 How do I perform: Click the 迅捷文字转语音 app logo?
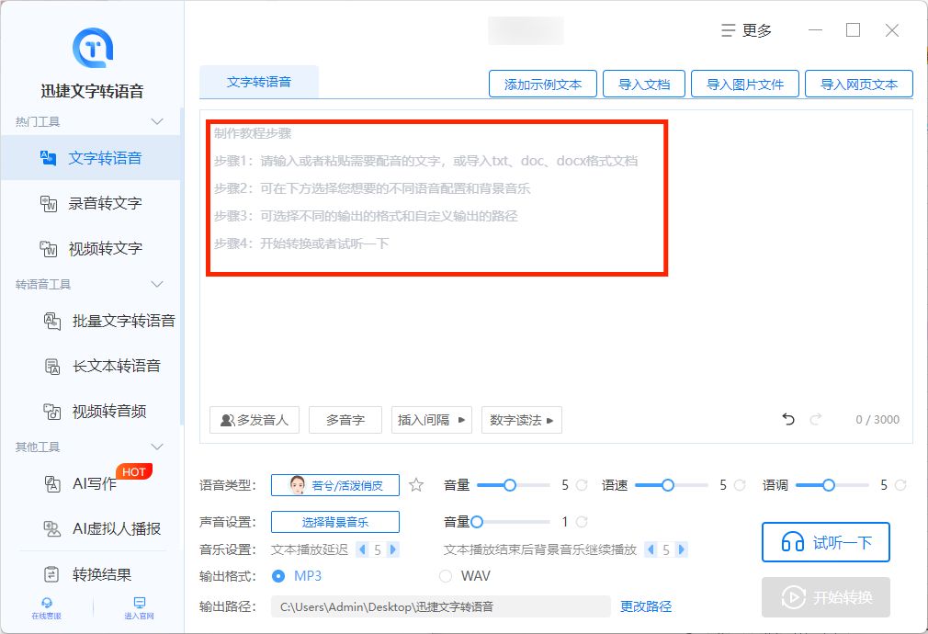coord(92,48)
